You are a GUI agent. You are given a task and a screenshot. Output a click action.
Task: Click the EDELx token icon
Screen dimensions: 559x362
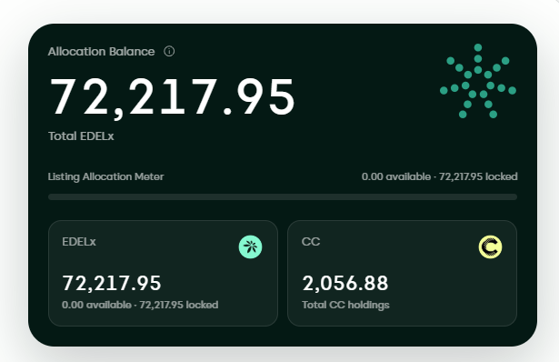click(x=250, y=246)
